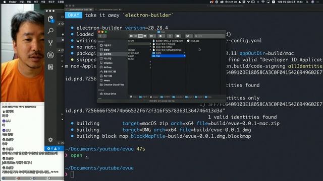The width and height of the screenshot is (323, 181).
Task: Open the VS Code Manage gear icon
Action: [x=50, y=140]
